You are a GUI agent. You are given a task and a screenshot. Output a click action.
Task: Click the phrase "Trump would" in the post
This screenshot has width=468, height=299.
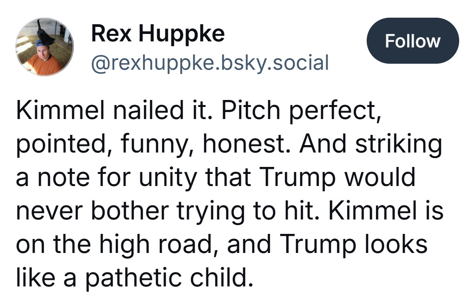click(x=337, y=179)
